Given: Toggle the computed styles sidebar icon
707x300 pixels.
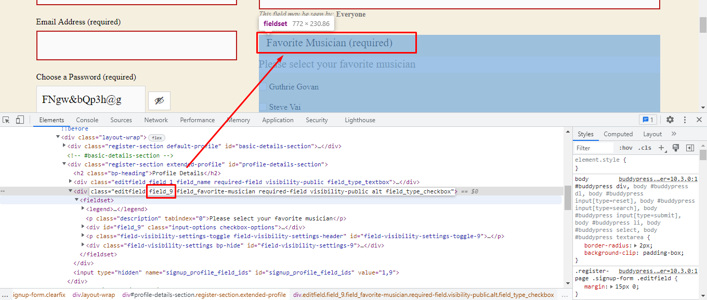Looking at the screenshot, I should [x=690, y=148].
